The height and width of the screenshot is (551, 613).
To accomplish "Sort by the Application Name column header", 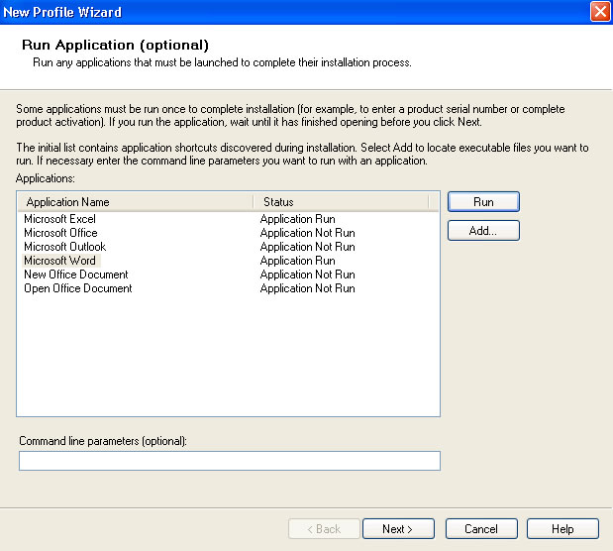I will 136,202.
